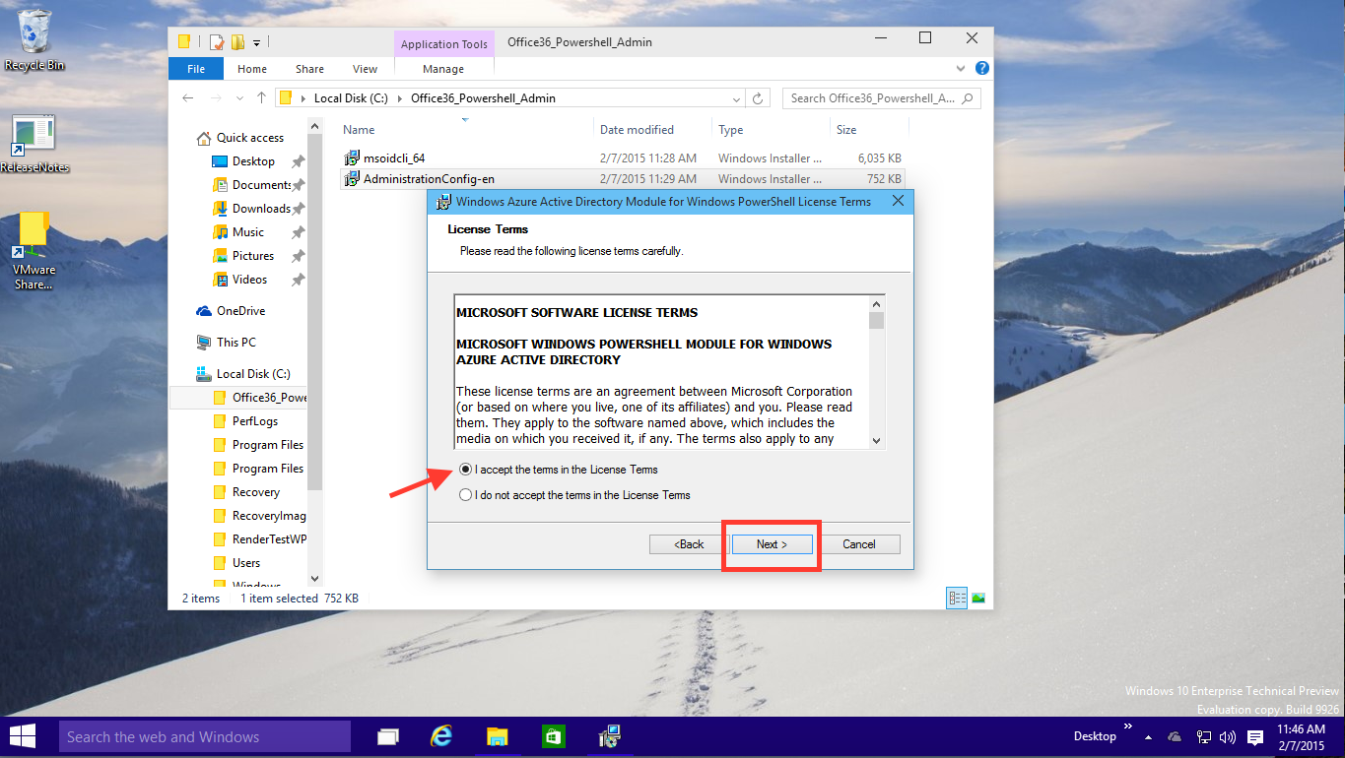This screenshot has width=1345, height=758.
Task: Open the Windows Store taskbar icon
Action: click(553, 736)
